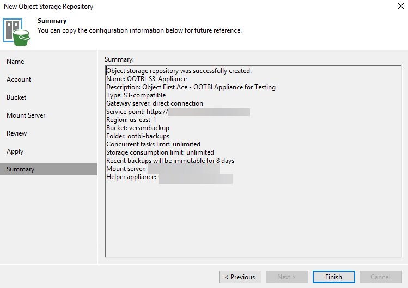This screenshot has height=288, width=408.
Task: Click the greyed-out Next button
Action: (287, 277)
